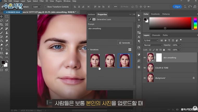Screen dimensions: 198x112
Task: Select the Frame tool
Action: [x=7, y=24]
